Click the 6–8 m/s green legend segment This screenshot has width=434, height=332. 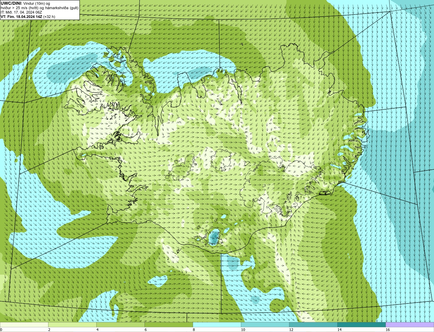pos(169,325)
